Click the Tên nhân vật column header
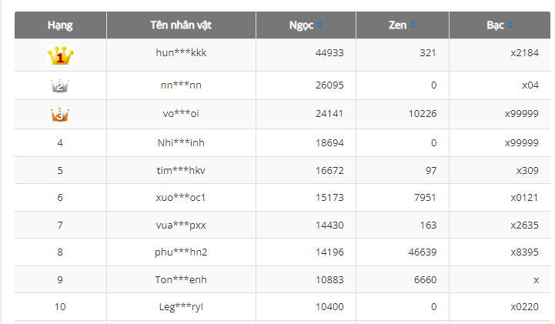The width and height of the screenshot is (555, 324). coord(181,25)
